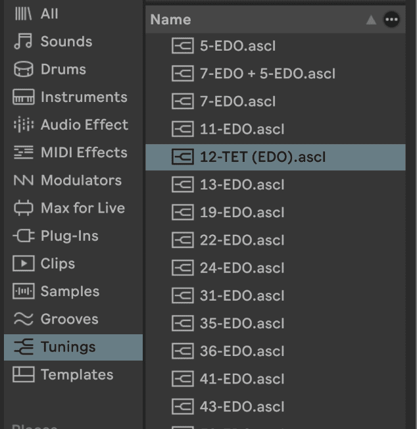Click the Modulators wave icon
The width and height of the screenshot is (417, 429).
click(23, 180)
